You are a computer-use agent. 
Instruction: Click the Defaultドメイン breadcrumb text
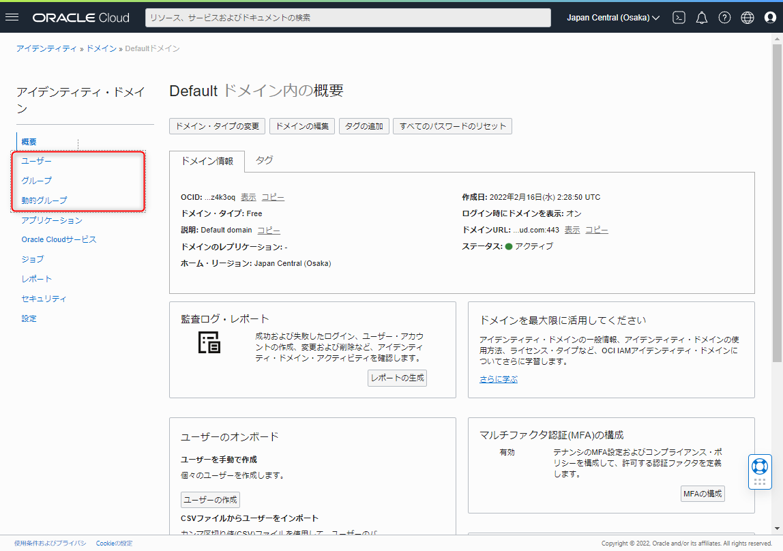[x=152, y=48]
